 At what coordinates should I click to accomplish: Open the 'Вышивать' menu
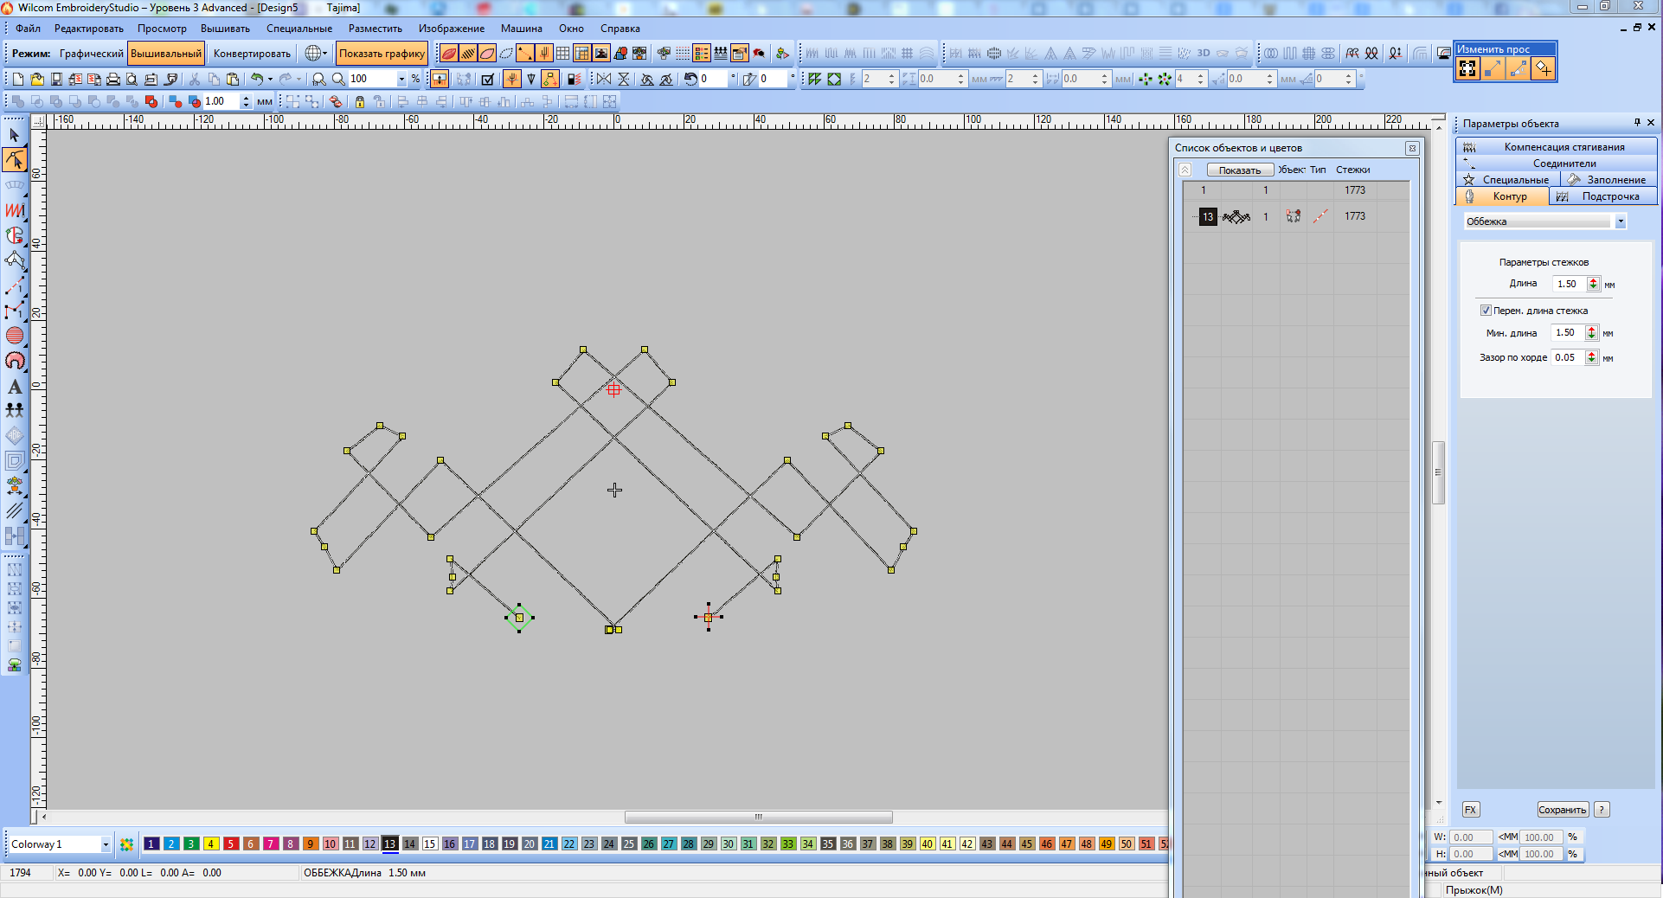coord(225,29)
